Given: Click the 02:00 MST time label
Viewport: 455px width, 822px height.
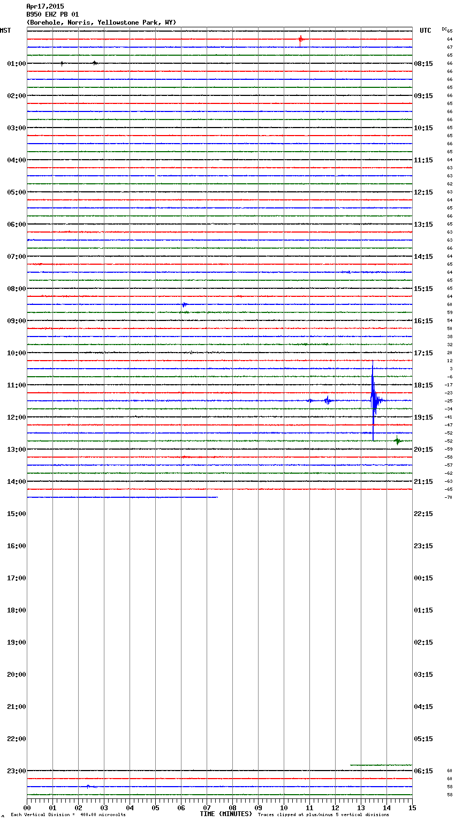Looking at the screenshot, I should click(17, 96).
